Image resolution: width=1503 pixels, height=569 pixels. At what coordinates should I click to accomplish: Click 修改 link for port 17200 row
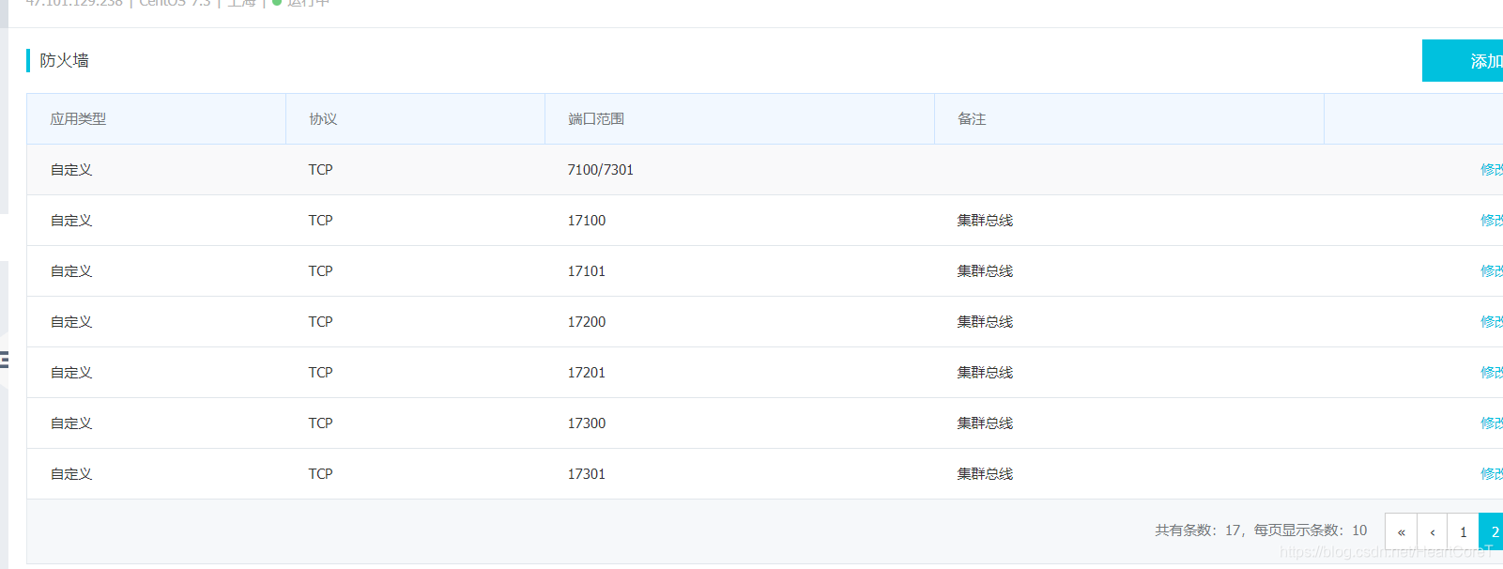click(x=1492, y=322)
